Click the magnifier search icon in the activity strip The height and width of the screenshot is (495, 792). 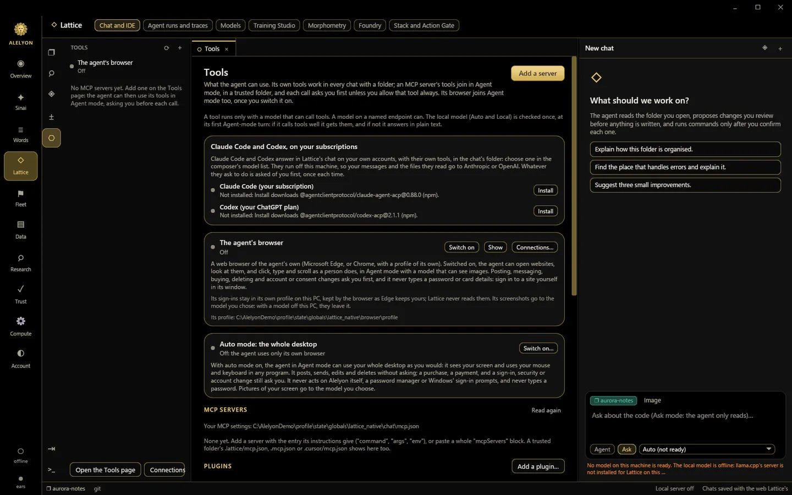(51, 74)
